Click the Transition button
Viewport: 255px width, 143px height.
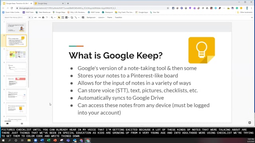pyautogui.click(x=118, y=17)
